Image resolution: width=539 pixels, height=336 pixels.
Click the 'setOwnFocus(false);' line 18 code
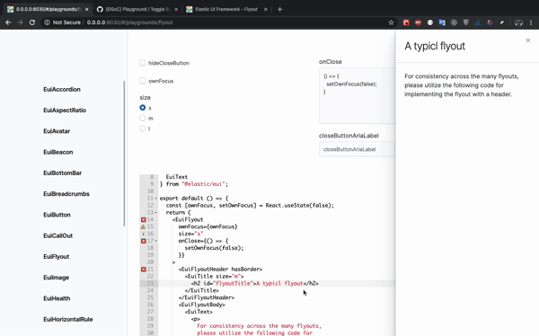coord(214,248)
